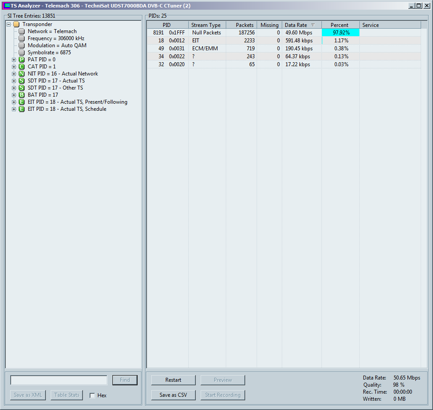Click the Find button
433x410 pixels.
point(125,380)
